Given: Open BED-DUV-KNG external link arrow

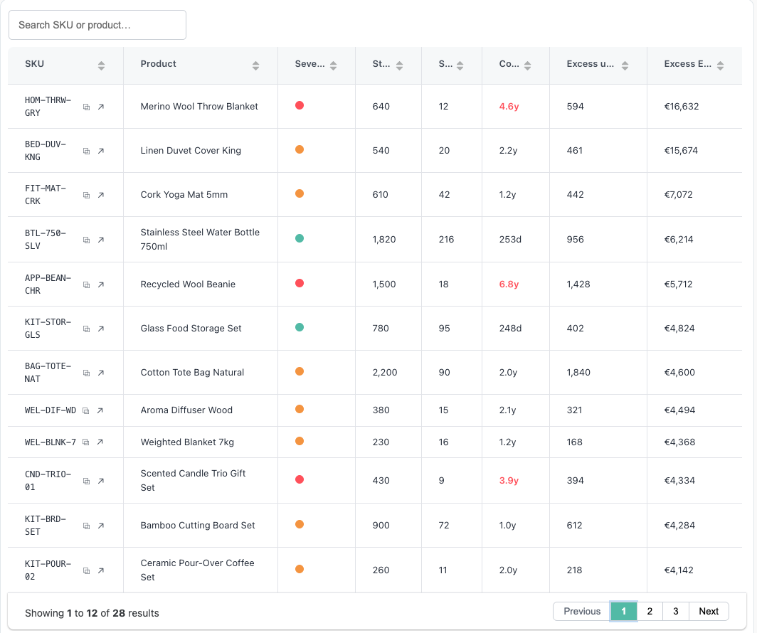Looking at the screenshot, I should point(101,151).
